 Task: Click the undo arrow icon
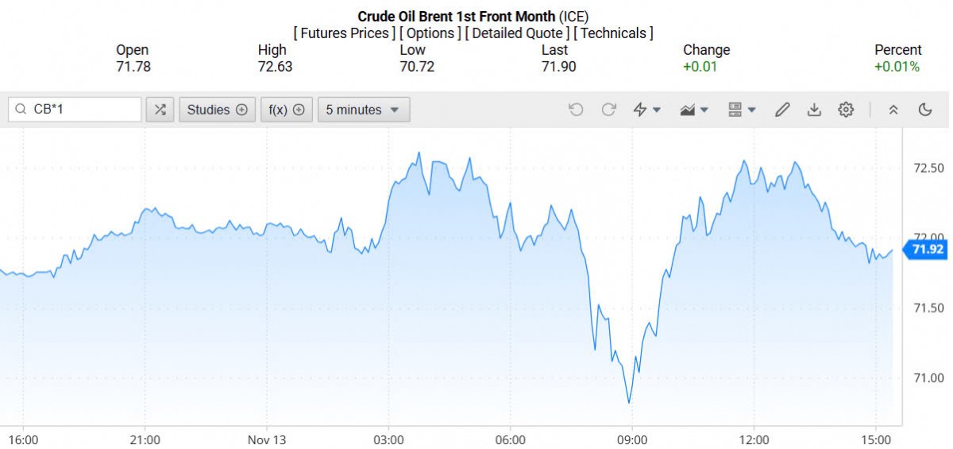[576, 110]
